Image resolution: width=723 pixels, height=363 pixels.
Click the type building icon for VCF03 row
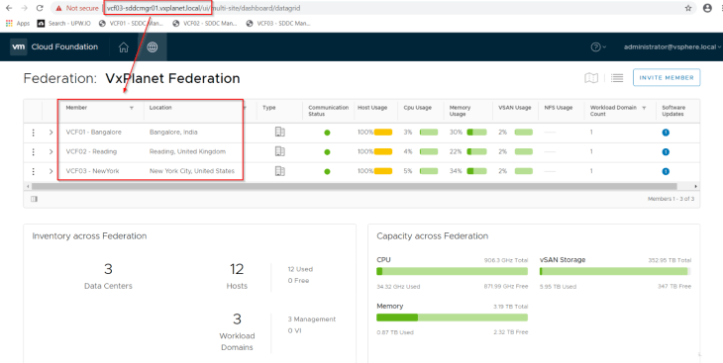coord(280,171)
